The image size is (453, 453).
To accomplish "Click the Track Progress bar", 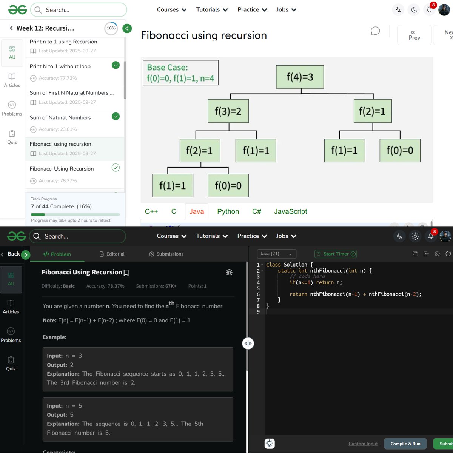I will (75, 214).
